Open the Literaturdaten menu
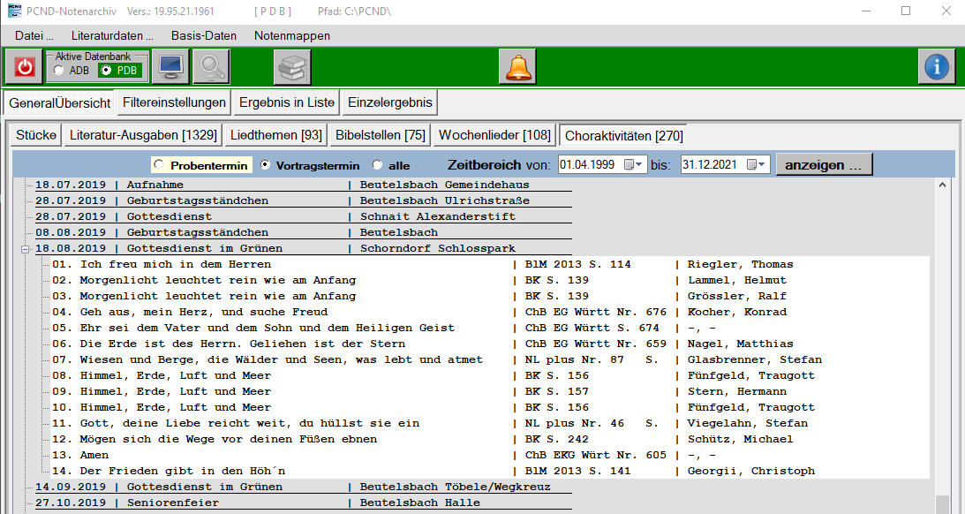The image size is (965, 514). click(112, 35)
